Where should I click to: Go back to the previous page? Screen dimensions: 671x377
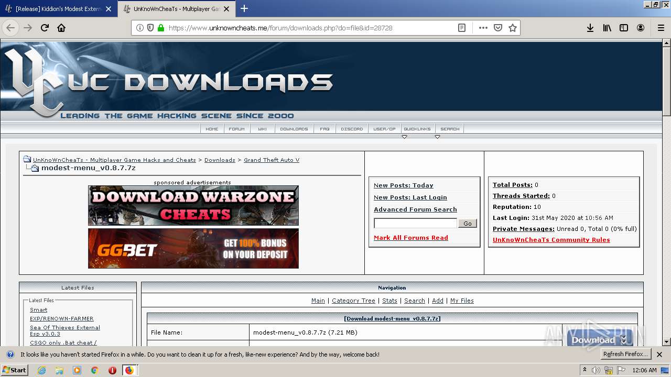click(x=10, y=28)
